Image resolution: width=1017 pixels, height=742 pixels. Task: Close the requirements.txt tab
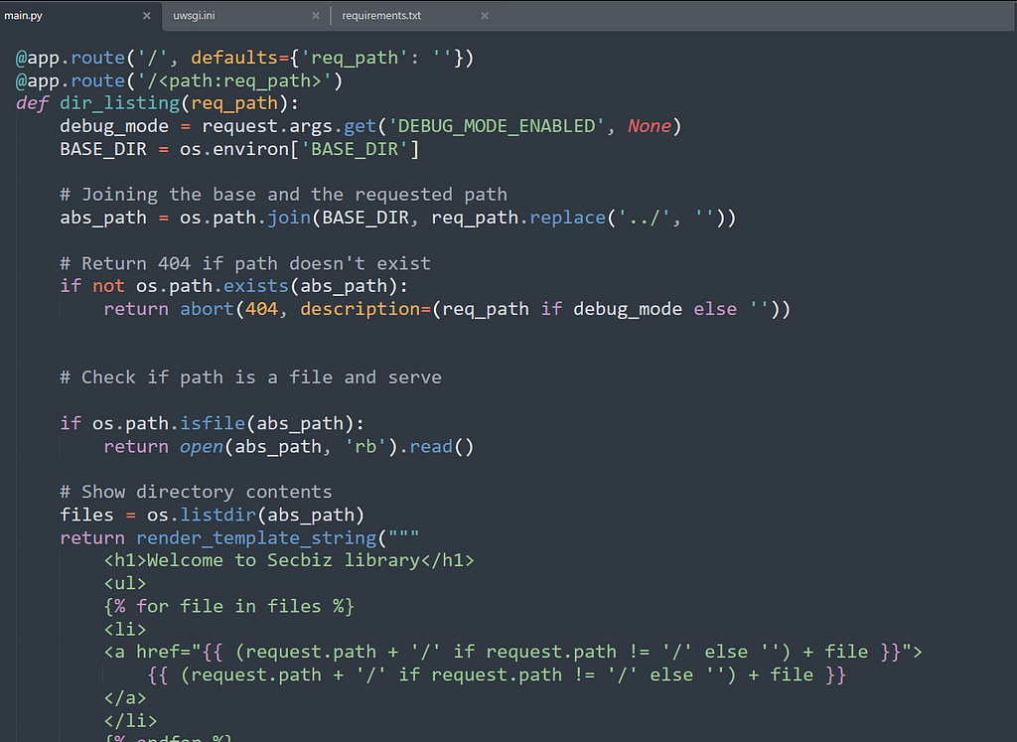click(485, 16)
